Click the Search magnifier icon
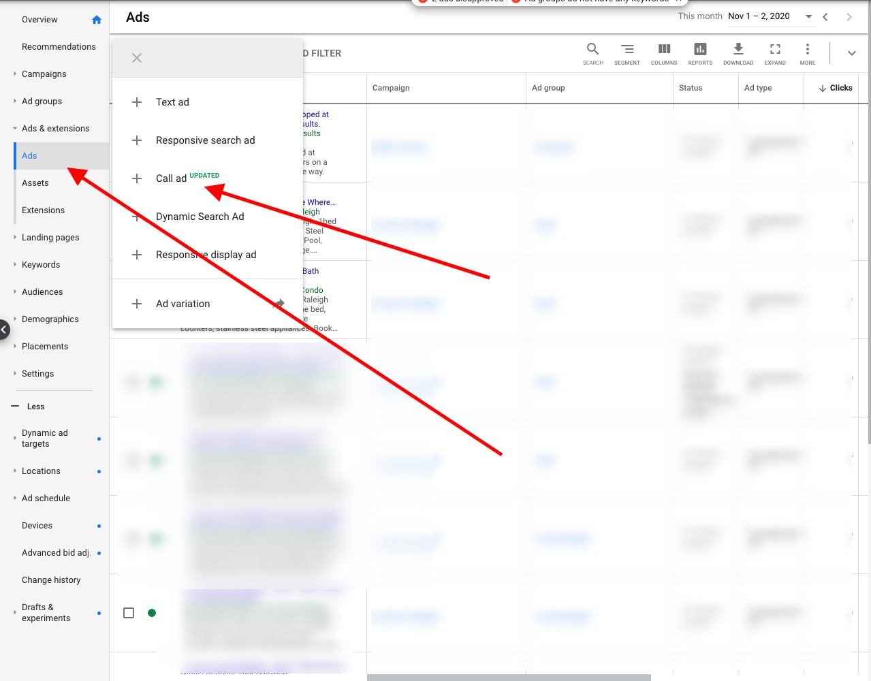The image size is (871, 681). coord(593,49)
